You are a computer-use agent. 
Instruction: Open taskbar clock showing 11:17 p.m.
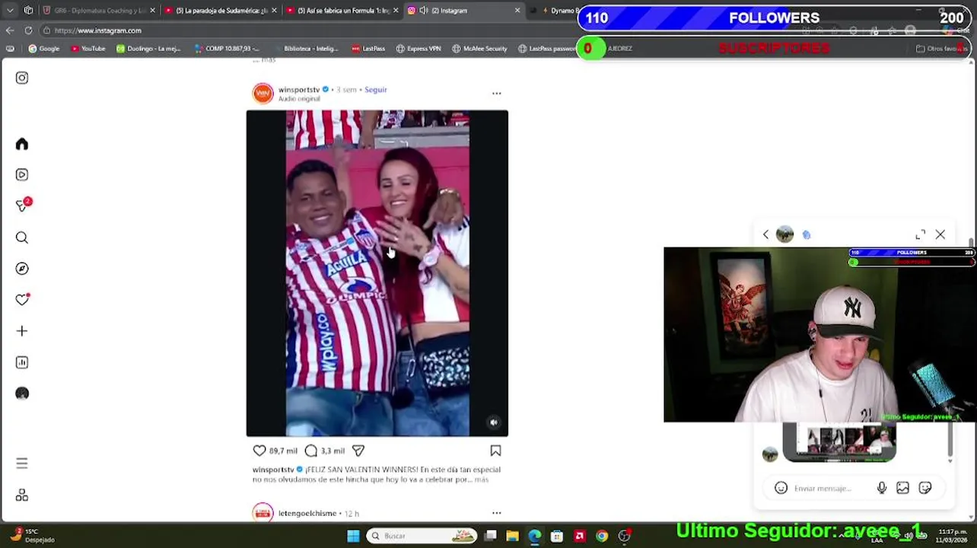click(953, 536)
